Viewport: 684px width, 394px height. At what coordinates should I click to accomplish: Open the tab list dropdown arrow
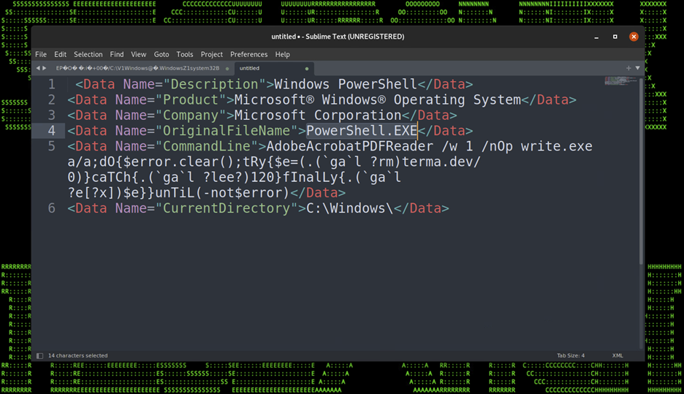(637, 68)
